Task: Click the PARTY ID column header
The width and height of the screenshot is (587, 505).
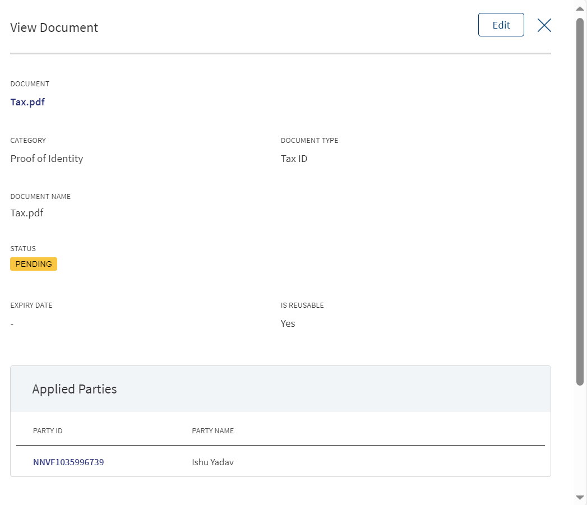Action: [x=48, y=430]
